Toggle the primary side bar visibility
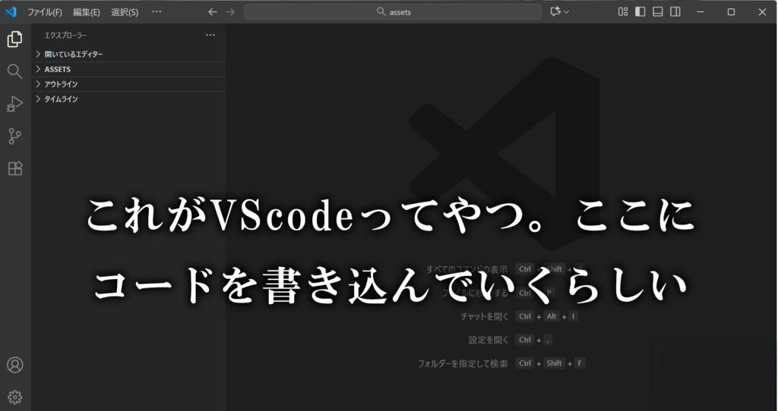This screenshot has height=411, width=778. 640,11
